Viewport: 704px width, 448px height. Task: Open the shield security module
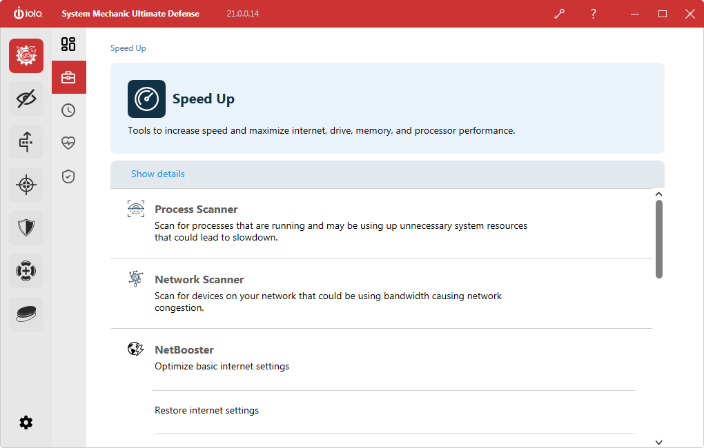click(26, 227)
